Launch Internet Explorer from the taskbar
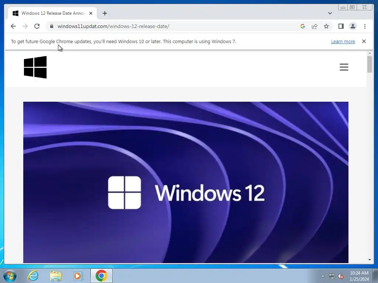 pos(33,276)
